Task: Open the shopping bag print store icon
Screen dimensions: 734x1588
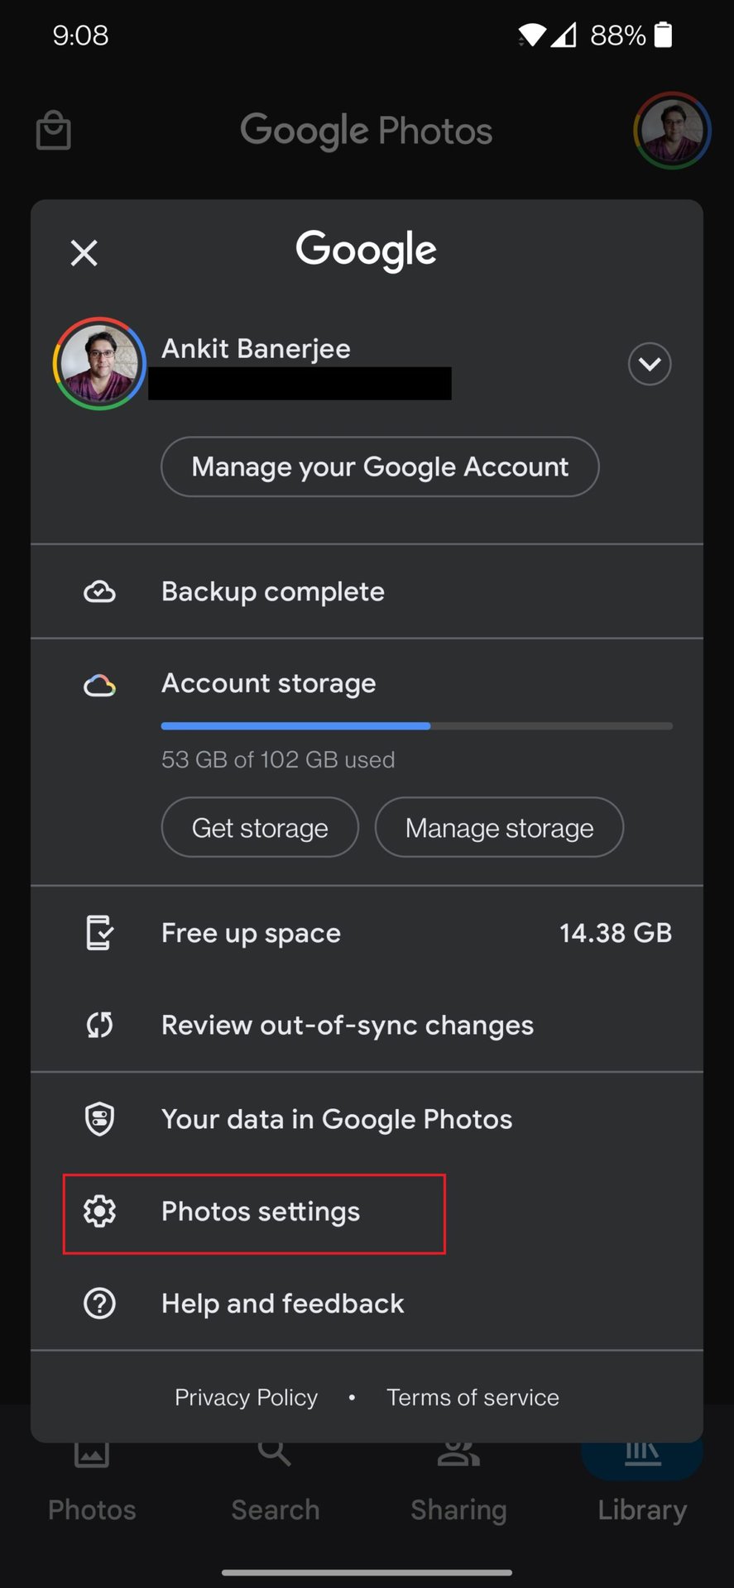Action: 54,131
